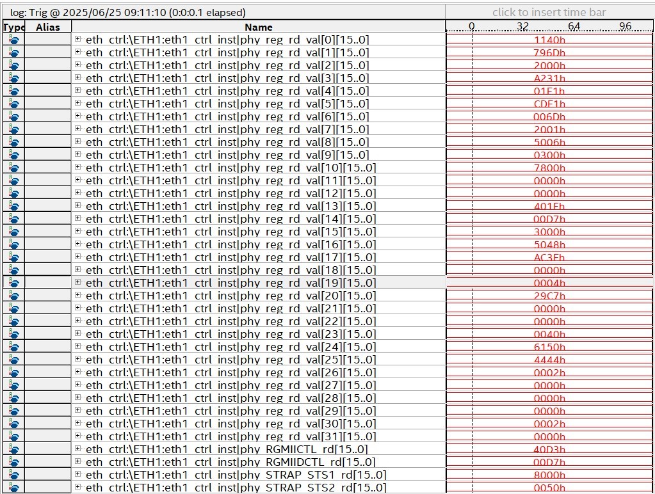Select waveform value 5006h
Screen dimensions: 655x494
(x=549, y=142)
